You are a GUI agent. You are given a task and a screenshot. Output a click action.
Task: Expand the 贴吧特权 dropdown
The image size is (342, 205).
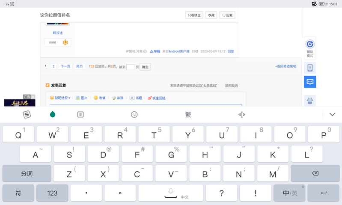click(60, 98)
